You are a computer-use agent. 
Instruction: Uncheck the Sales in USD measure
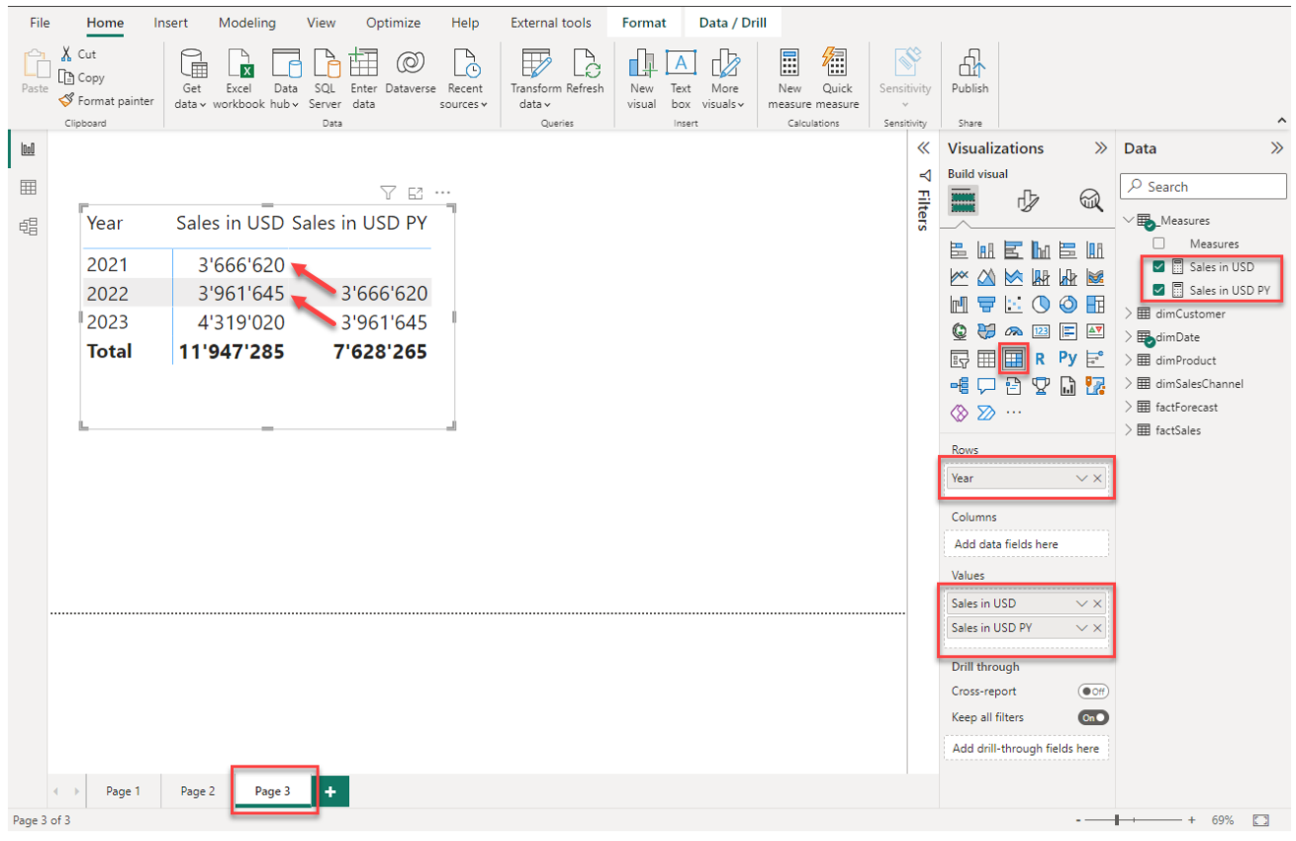pos(1159,266)
